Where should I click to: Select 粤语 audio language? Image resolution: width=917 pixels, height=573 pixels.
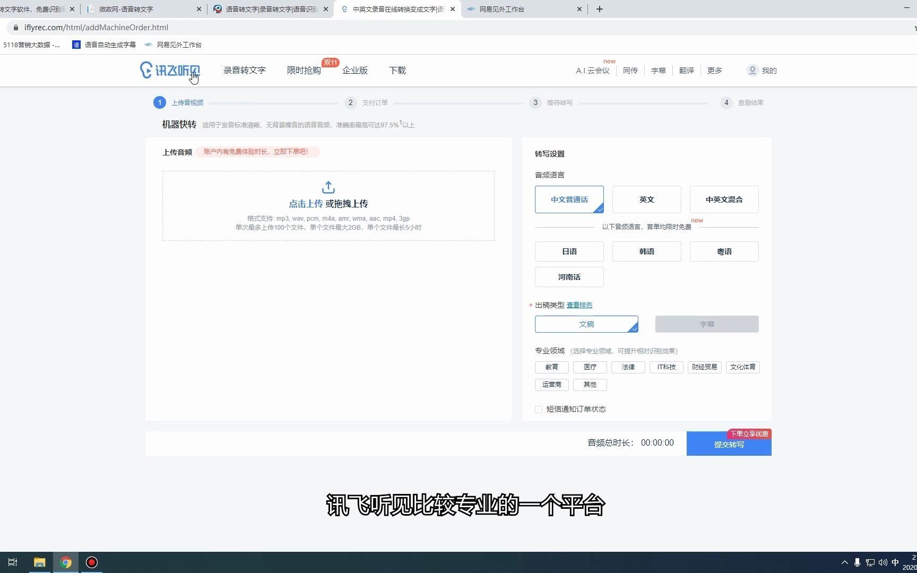click(x=724, y=251)
